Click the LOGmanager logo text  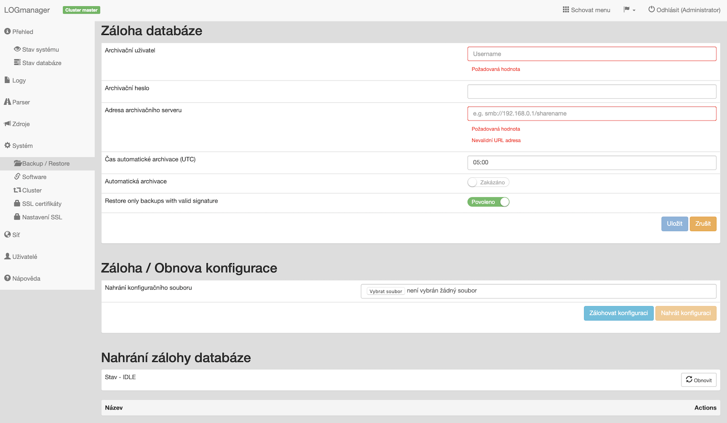pos(27,10)
